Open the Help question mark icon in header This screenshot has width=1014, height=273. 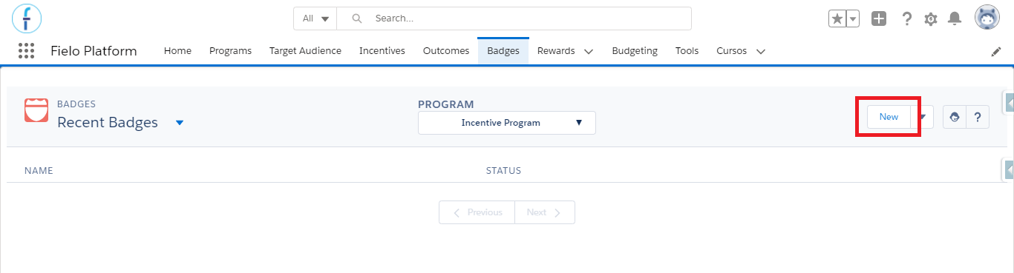pyautogui.click(x=906, y=19)
